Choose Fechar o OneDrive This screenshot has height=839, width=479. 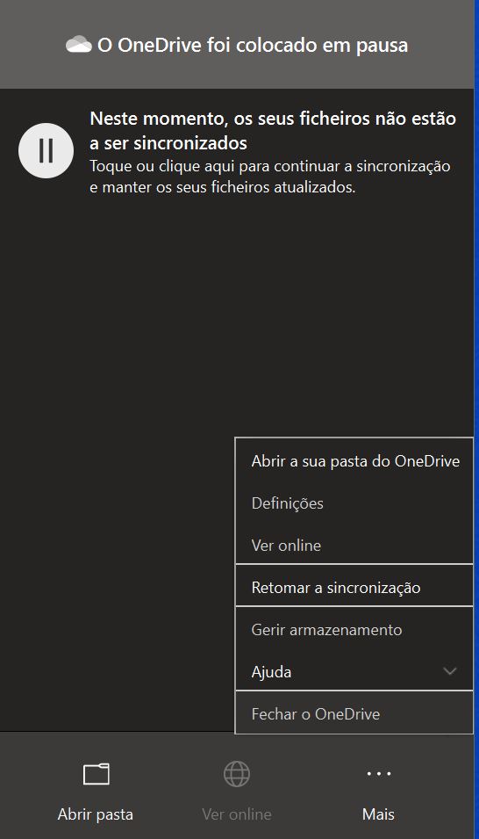[x=354, y=713]
